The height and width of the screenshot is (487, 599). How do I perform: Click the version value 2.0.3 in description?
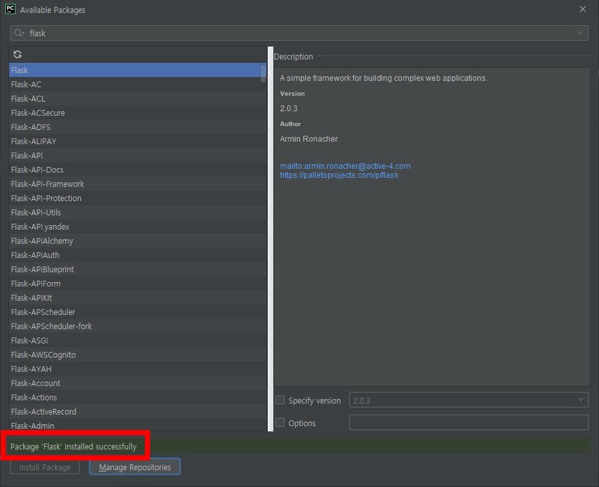289,109
